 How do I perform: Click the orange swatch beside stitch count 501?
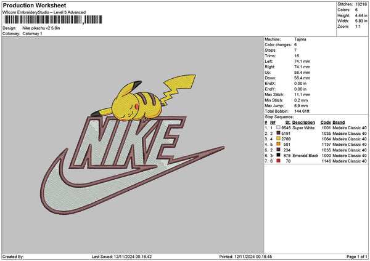pos(279,144)
